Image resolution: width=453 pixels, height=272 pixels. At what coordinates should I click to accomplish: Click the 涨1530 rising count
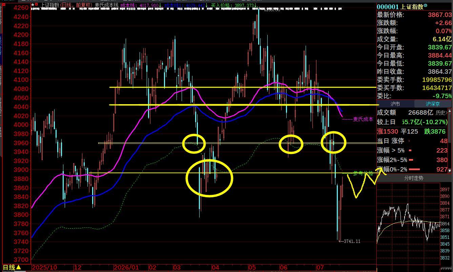[x=388, y=132]
